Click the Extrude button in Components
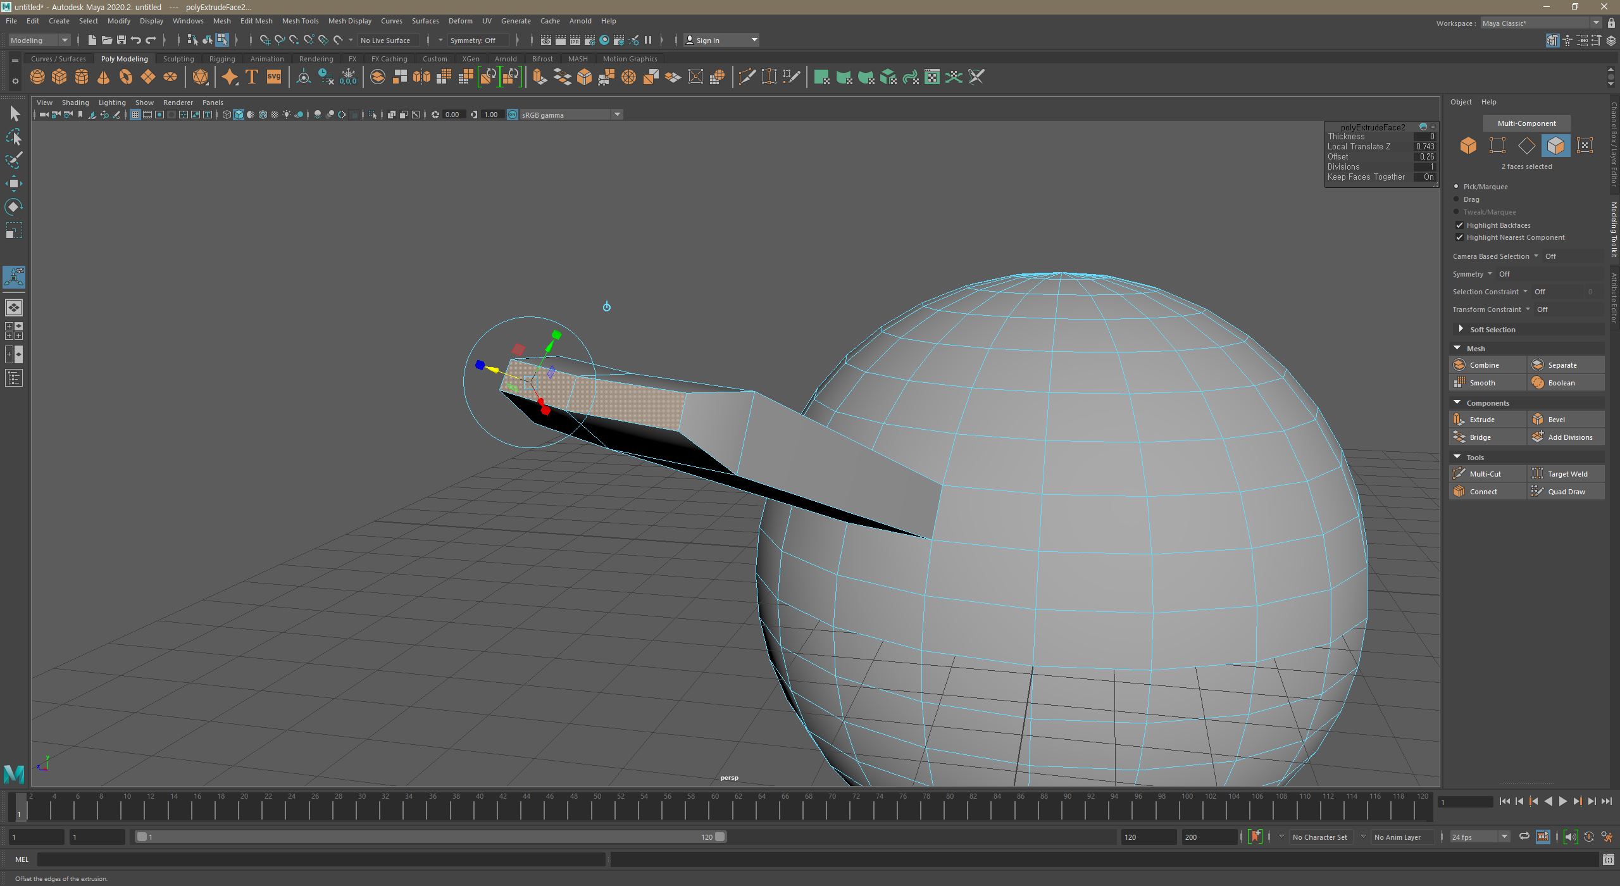The image size is (1620, 886). [x=1481, y=420]
